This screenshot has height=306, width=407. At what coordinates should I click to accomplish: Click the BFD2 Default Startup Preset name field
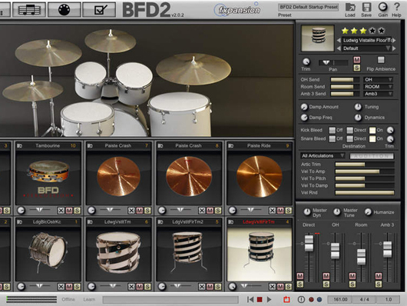(x=309, y=7)
